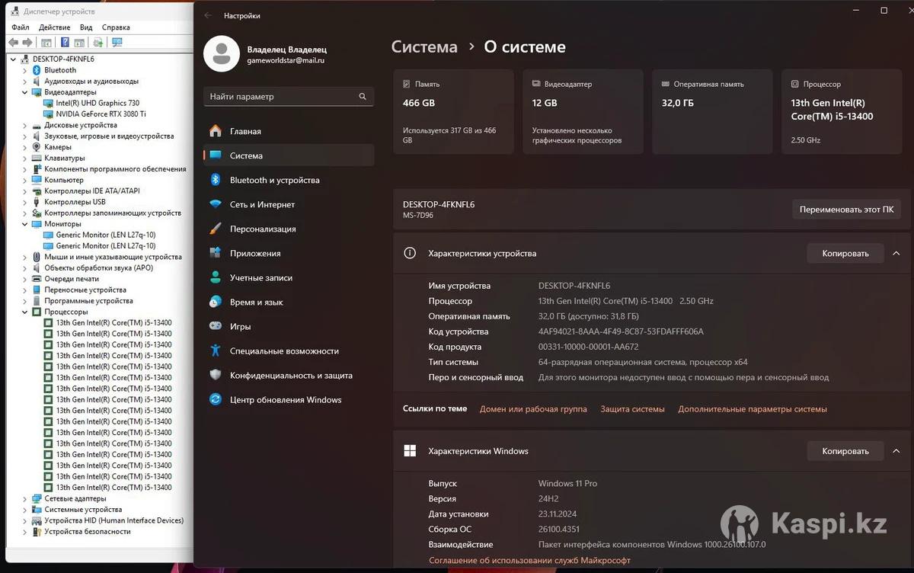Select the Клавиатуры tree item
The width and height of the screenshot is (914, 573).
coord(65,158)
